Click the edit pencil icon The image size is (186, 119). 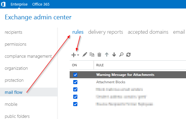point(85,55)
